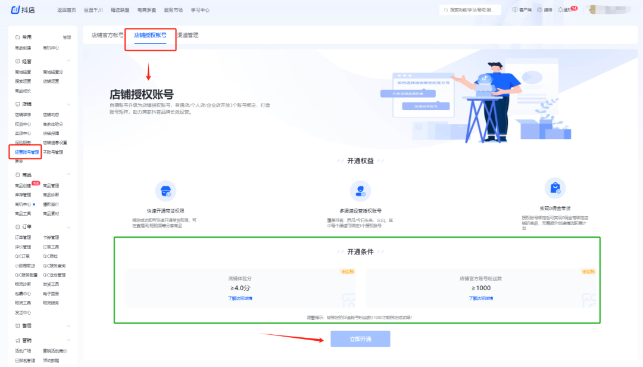Expand the 售后 sidebar section

68,326
